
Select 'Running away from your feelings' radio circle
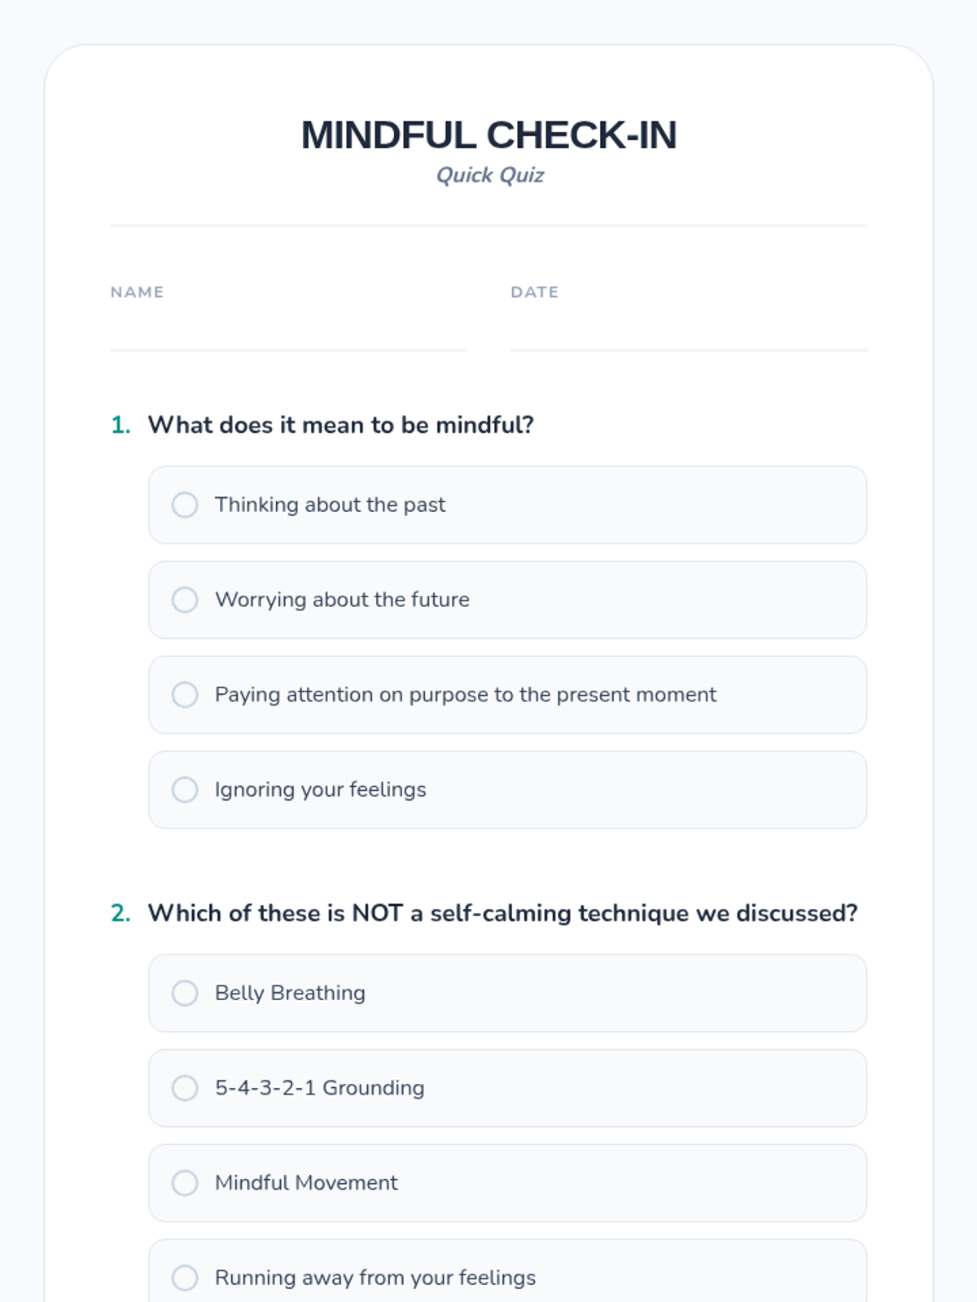[x=185, y=1278]
